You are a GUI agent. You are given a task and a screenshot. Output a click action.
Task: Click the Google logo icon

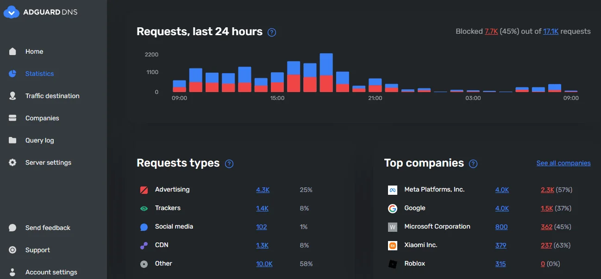[x=393, y=209]
